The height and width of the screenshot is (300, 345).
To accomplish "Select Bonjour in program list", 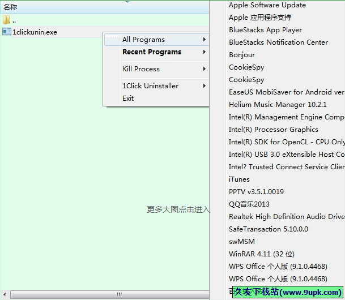I will pyautogui.click(x=242, y=55).
